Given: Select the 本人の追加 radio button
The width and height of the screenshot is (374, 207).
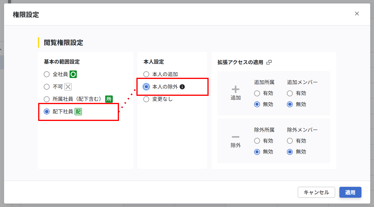Looking at the screenshot, I should (146, 74).
